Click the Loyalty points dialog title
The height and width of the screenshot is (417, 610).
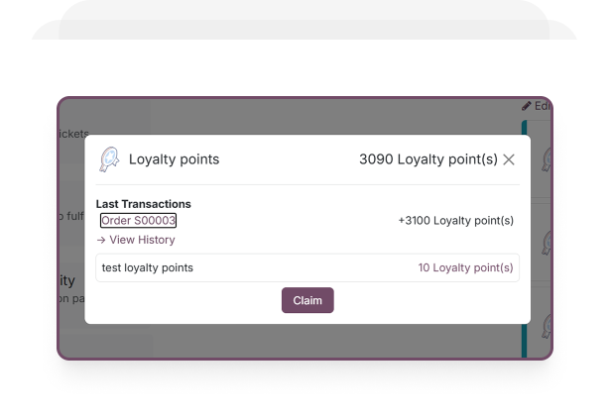tap(174, 159)
